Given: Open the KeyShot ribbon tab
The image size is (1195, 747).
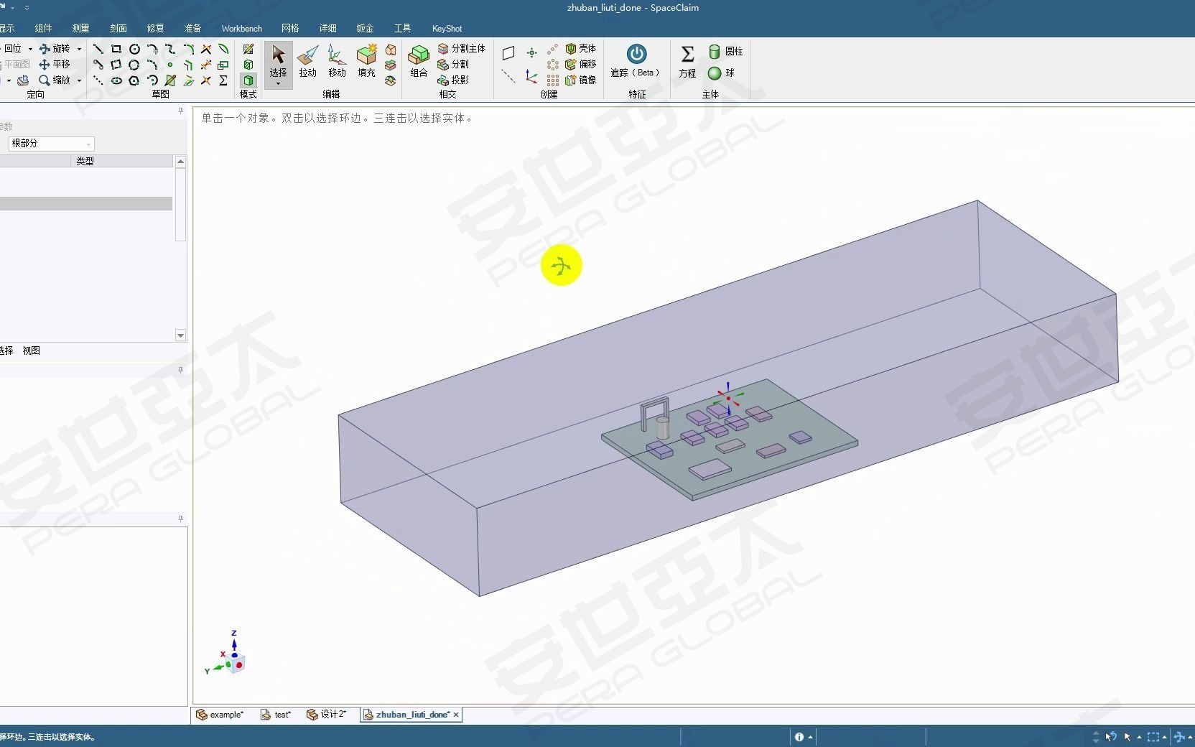Looking at the screenshot, I should click(x=447, y=29).
